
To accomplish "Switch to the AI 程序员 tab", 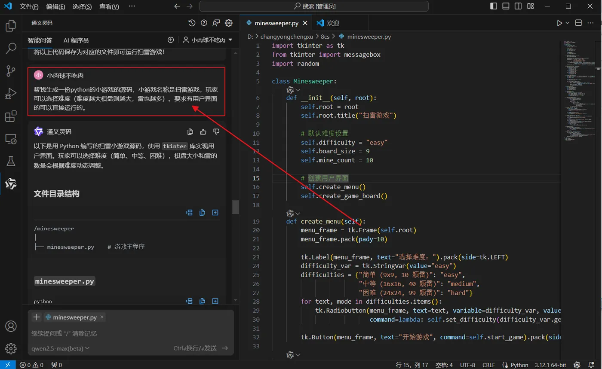I will pyautogui.click(x=76, y=40).
